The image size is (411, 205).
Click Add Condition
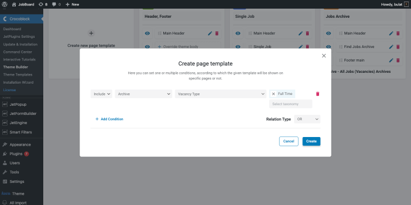coord(109,119)
